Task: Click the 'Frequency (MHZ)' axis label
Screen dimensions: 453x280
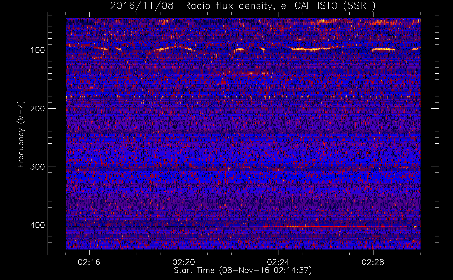Action: click(21, 134)
